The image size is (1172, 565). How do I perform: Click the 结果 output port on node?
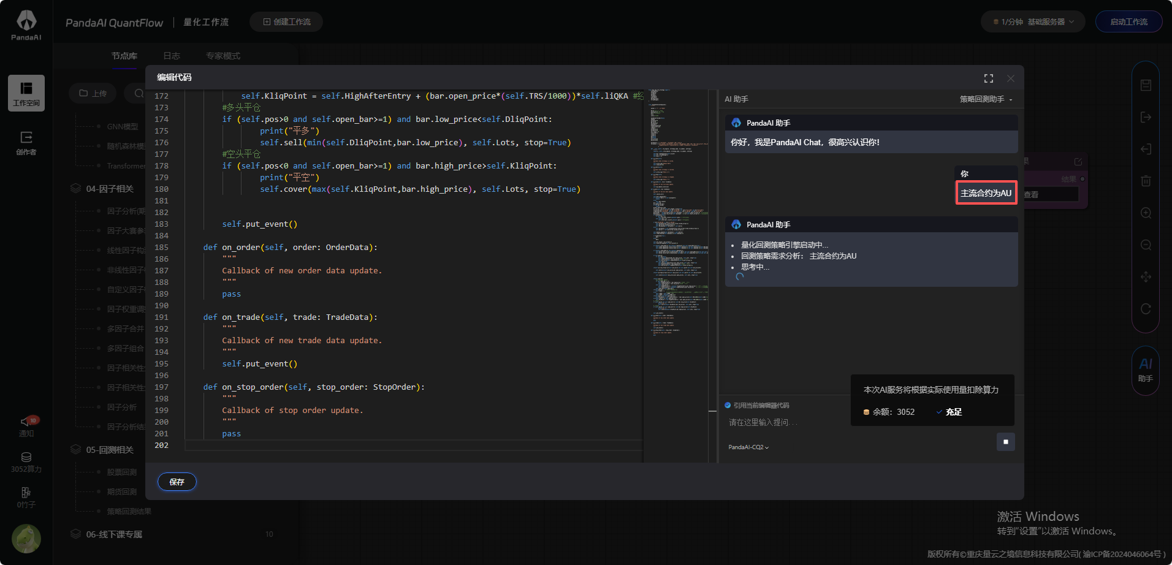pyautogui.click(x=1083, y=179)
